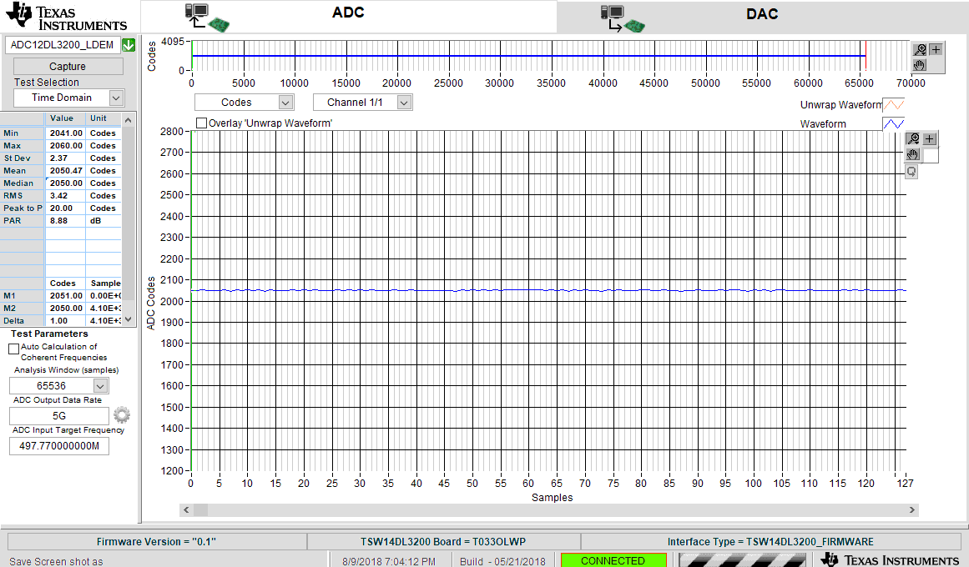Image resolution: width=969 pixels, height=567 pixels.
Task: Switch to the ADC tab
Action: tap(348, 14)
